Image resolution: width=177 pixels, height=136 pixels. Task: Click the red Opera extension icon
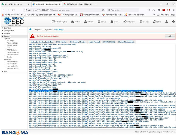pos(169,10)
